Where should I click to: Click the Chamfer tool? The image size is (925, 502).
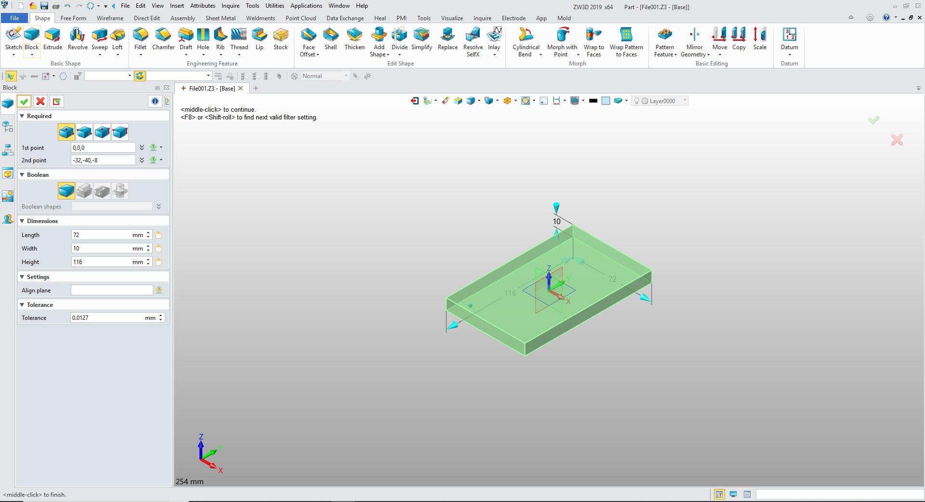[x=163, y=39]
